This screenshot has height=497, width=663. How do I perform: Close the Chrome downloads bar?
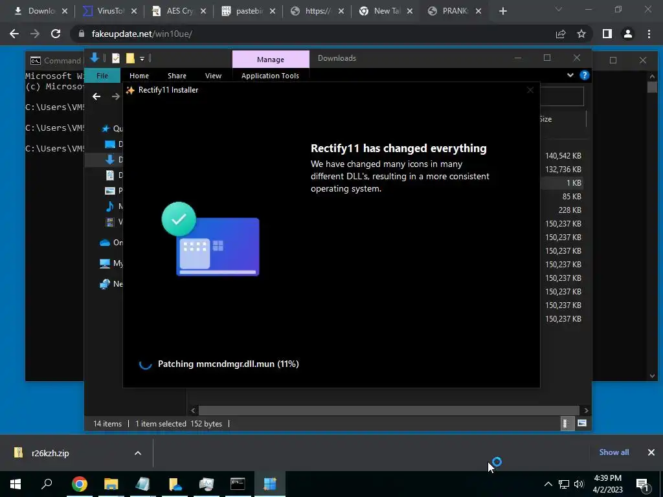651,452
